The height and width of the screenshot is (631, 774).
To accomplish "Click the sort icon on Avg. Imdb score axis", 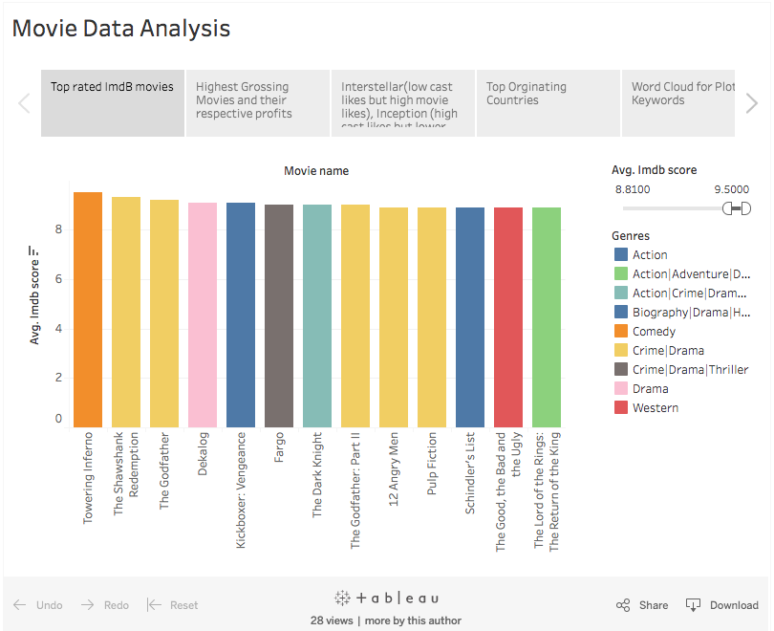I will [x=33, y=250].
